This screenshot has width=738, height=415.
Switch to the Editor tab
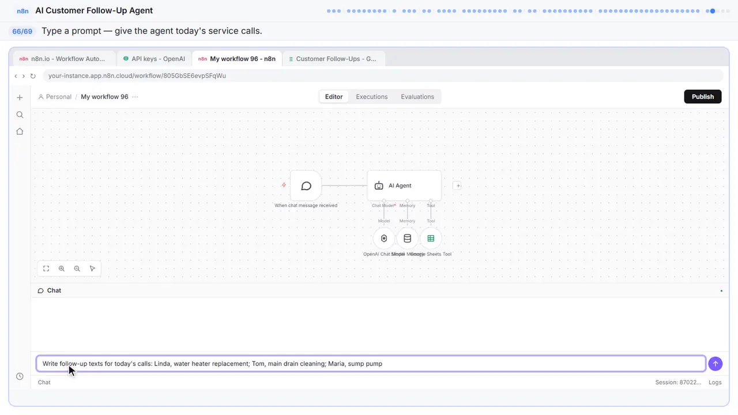334,97
